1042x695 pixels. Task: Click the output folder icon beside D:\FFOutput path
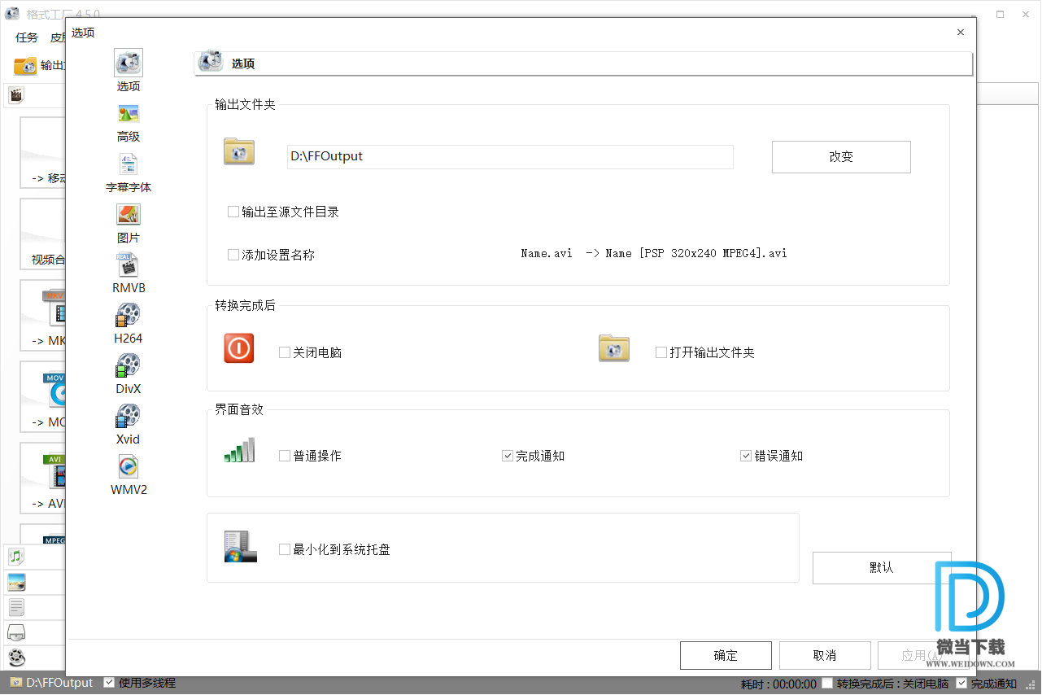click(239, 151)
